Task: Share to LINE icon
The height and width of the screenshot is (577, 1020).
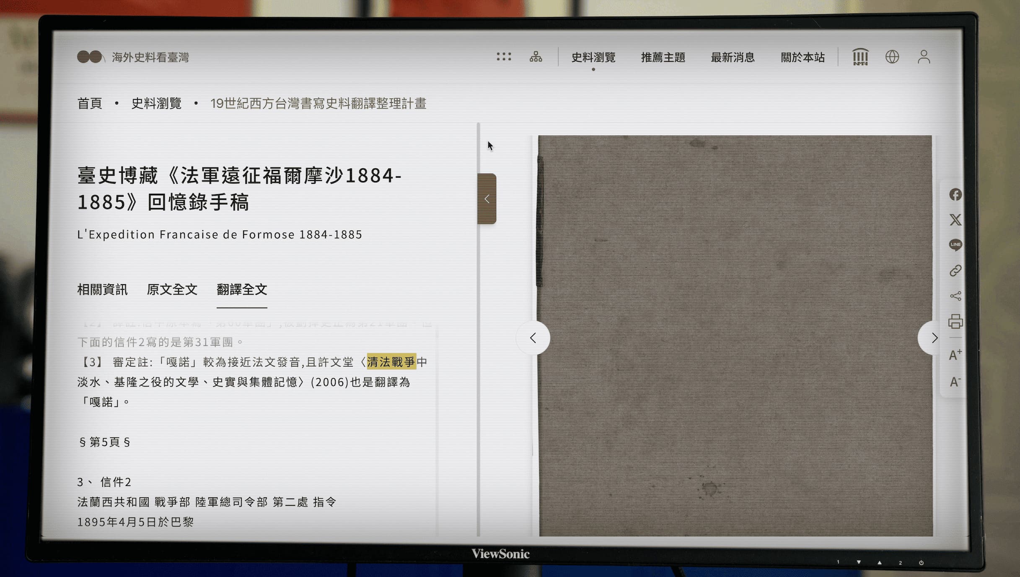Action: (955, 245)
